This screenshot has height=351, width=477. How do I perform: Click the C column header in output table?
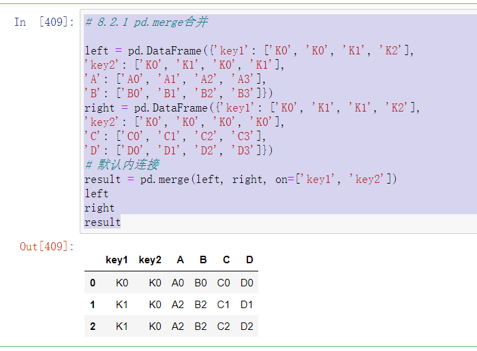(226, 260)
